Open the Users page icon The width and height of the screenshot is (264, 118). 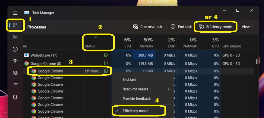tap(15, 73)
